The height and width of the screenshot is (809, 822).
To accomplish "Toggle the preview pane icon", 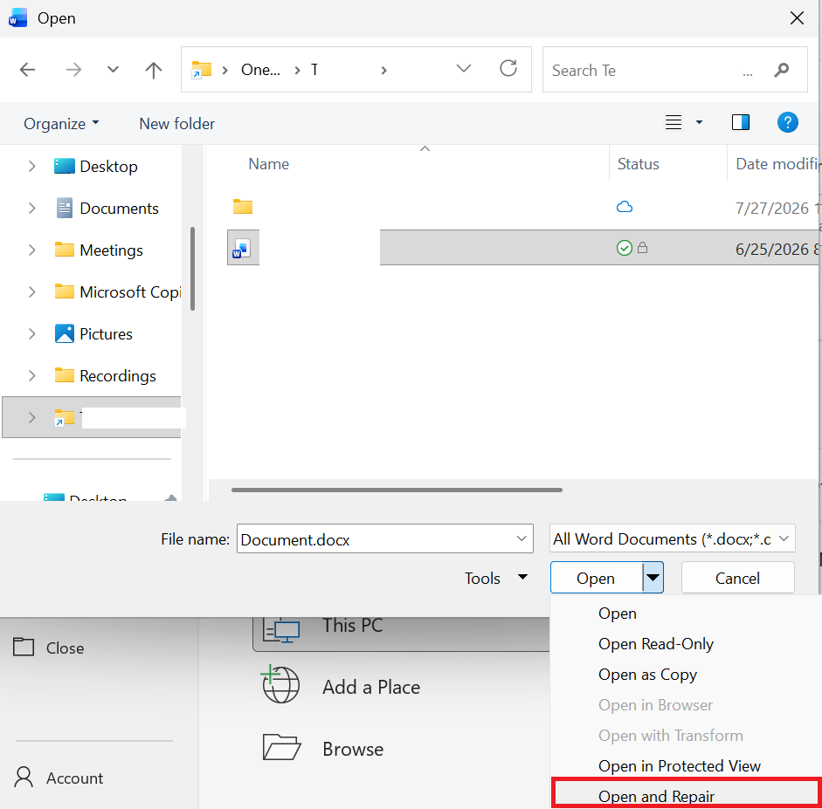I will tap(740, 122).
